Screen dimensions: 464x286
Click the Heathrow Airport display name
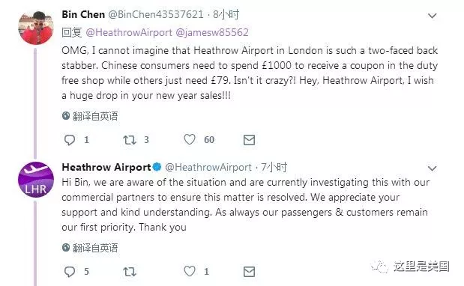click(106, 167)
